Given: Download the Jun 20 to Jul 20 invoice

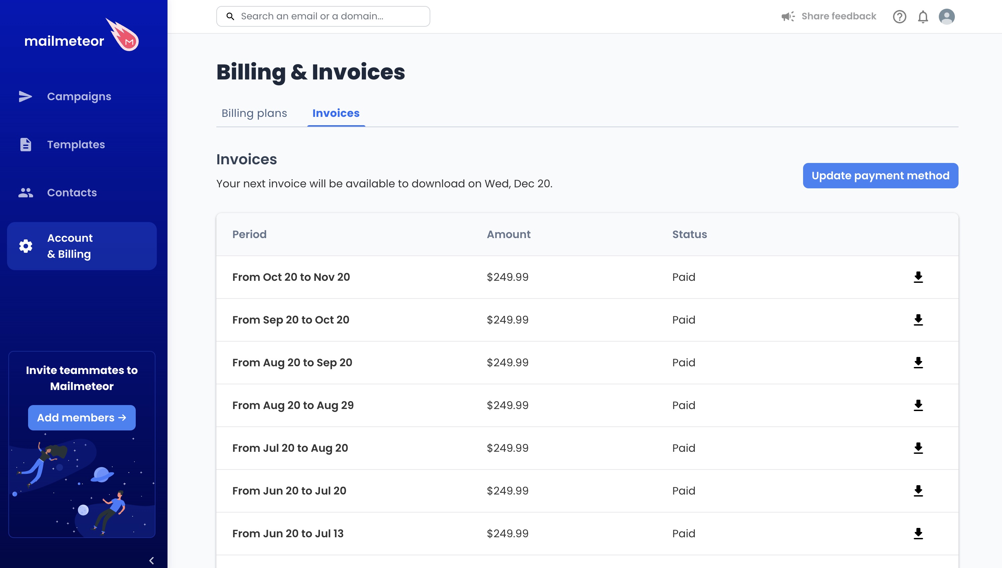Looking at the screenshot, I should click(918, 491).
